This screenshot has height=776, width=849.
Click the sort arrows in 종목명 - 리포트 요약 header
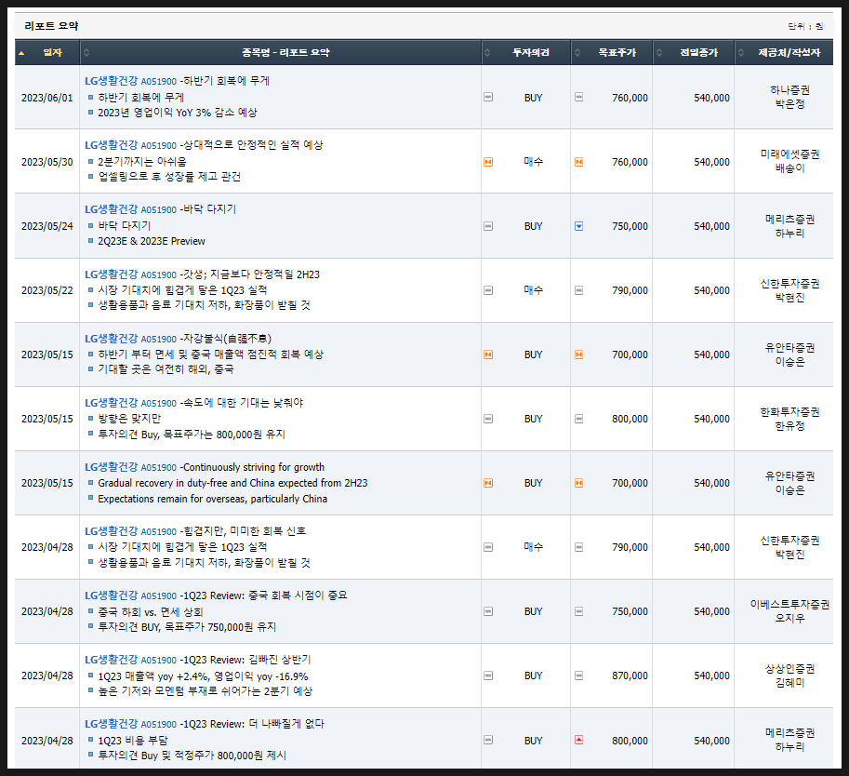(86, 52)
